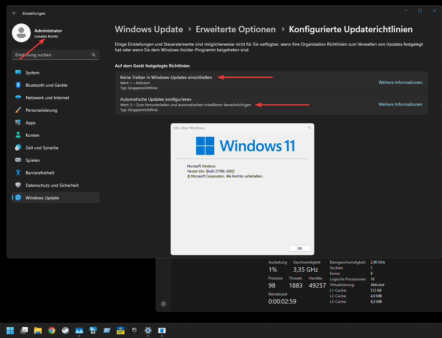Launch Epic Games from taskbar
This screenshot has height=338, width=442.
(134, 330)
